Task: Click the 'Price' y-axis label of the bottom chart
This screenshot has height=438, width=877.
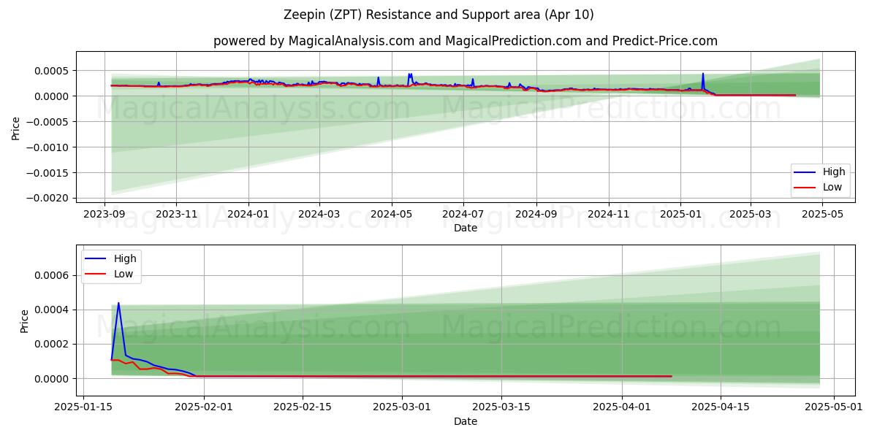Action: coord(24,321)
